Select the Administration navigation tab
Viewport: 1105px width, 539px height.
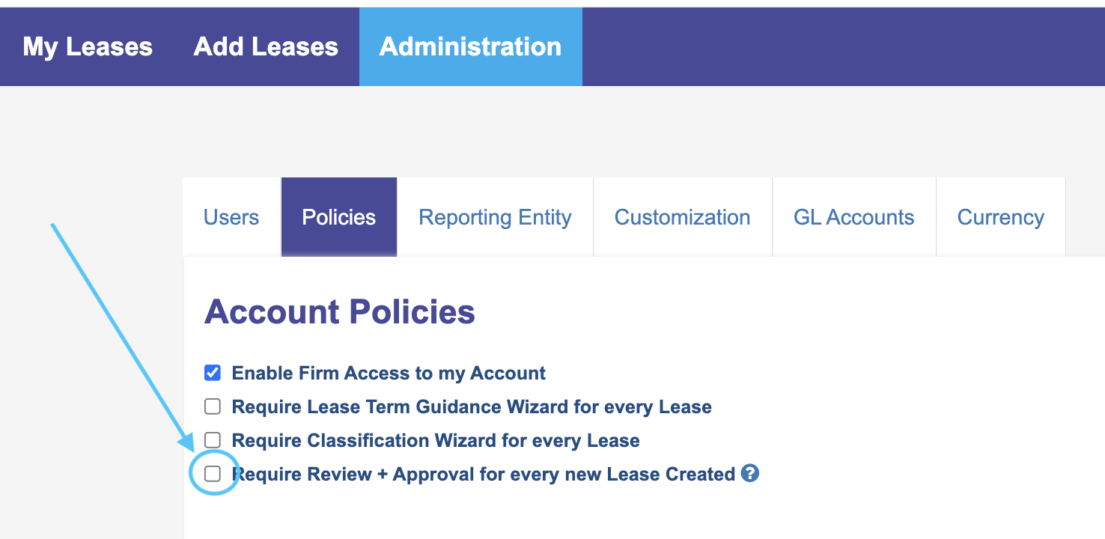tap(470, 46)
